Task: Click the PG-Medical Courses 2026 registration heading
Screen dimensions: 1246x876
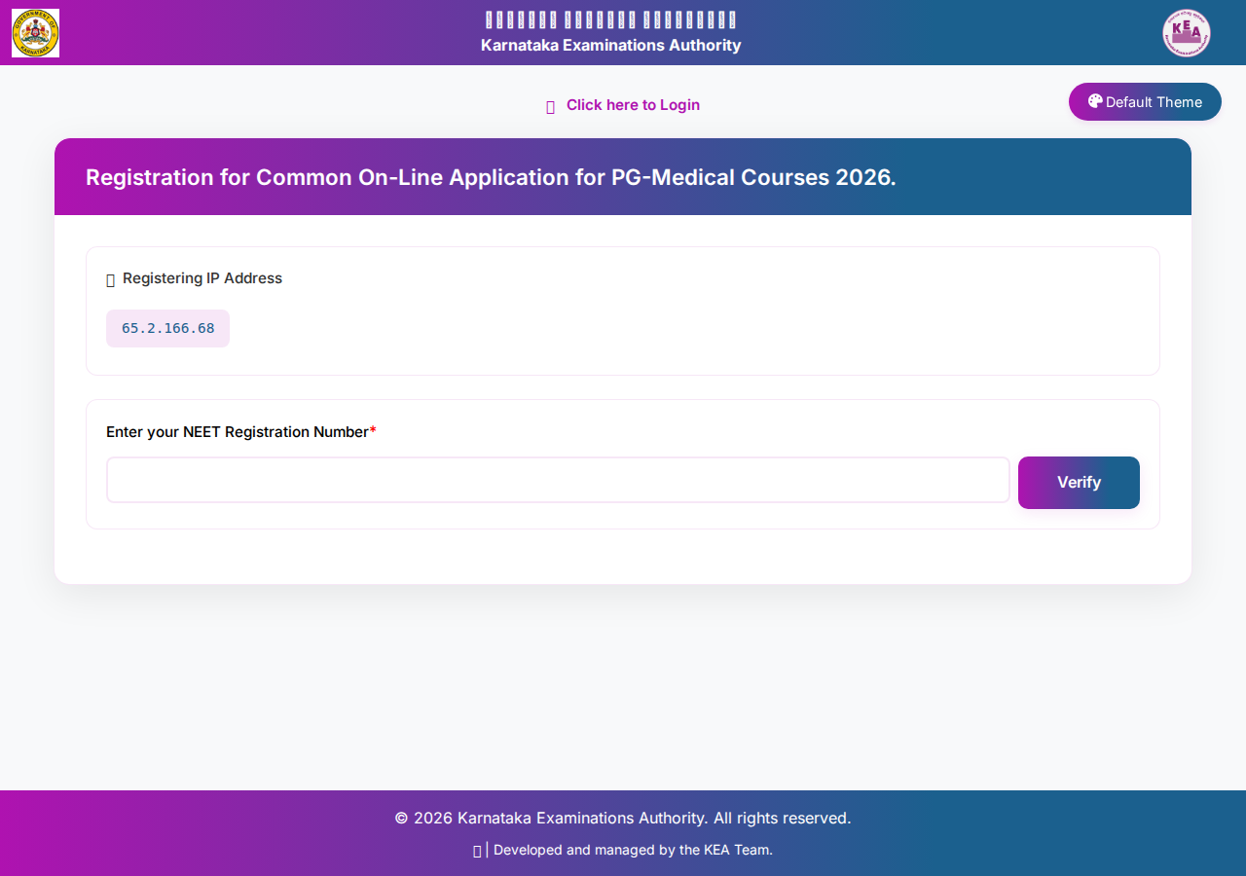Action: coord(491,177)
